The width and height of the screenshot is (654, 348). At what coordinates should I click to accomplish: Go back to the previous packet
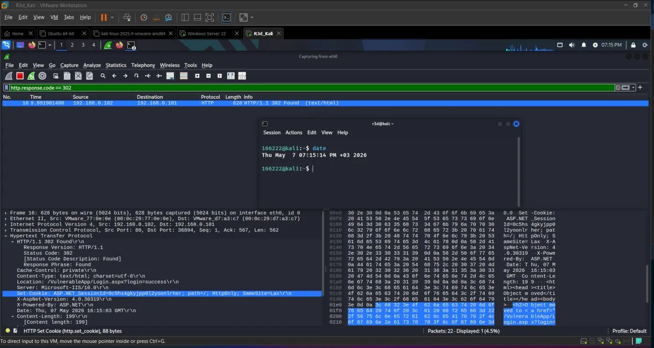click(114, 76)
